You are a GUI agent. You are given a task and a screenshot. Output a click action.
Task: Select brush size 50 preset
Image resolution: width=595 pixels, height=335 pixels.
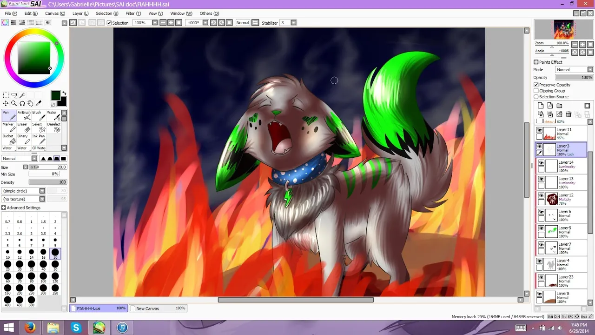tap(55, 265)
